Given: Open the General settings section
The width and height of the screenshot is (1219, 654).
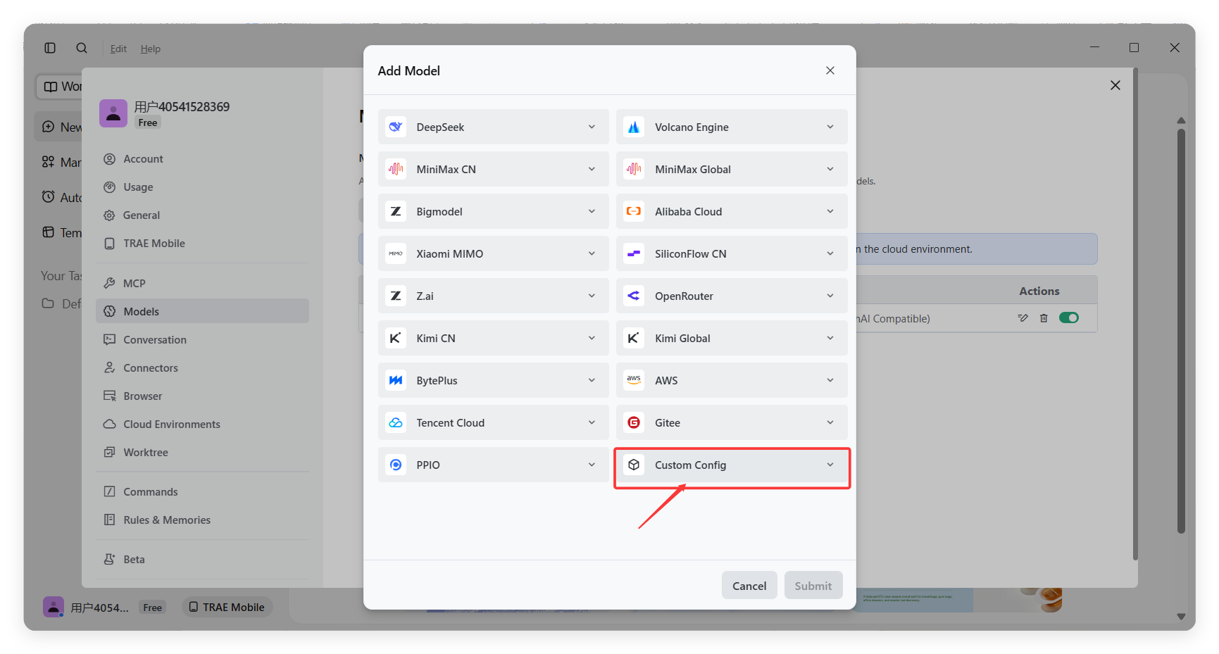Looking at the screenshot, I should pyautogui.click(x=203, y=215).
